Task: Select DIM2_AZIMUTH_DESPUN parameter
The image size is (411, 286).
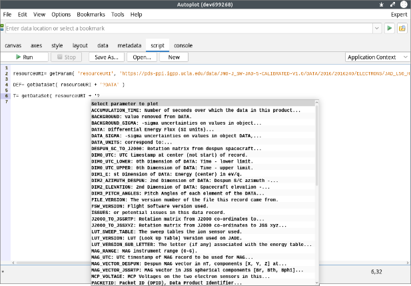Action: 203,181
